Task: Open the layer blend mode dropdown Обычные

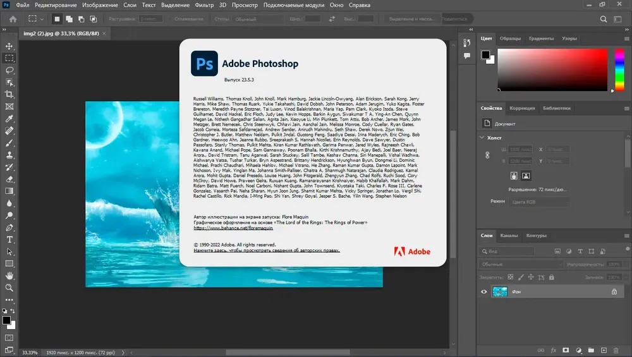Action: (x=521, y=264)
